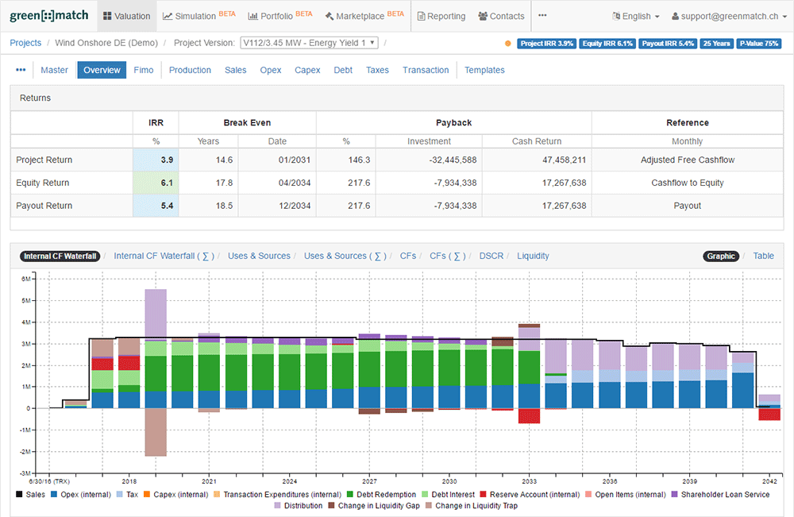Switch to the Capex tab
794x517 pixels.
(x=307, y=70)
